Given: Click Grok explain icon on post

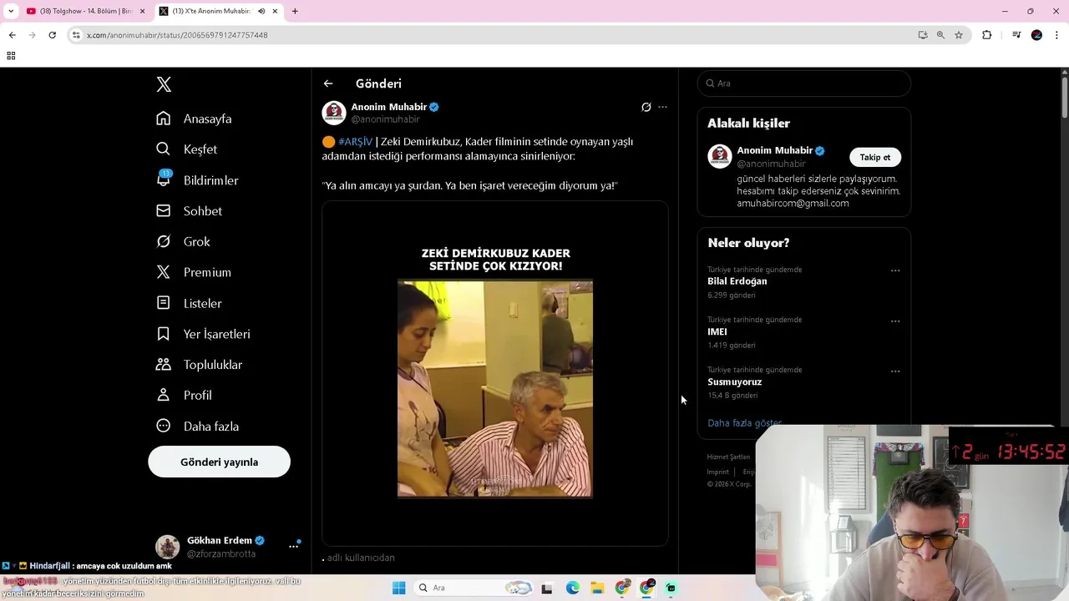Looking at the screenshot, I should [x=646, y=107].
